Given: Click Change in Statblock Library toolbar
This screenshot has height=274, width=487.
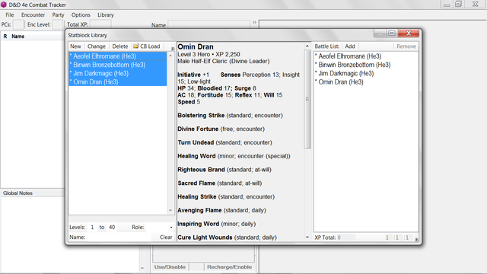Looking at the screenshot, I should [97, 46].
